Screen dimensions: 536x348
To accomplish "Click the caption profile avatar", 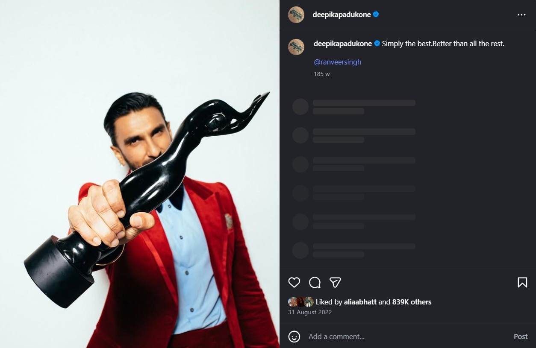I will [296, 47].
